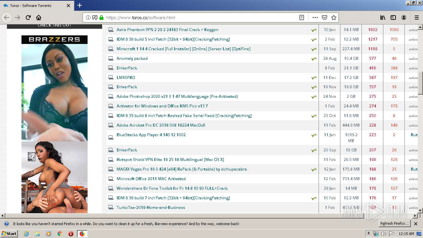Show the Firefox sidebars
Viewport: 423px width, 238px height.
pyautogui.click(x=393, y=18)
